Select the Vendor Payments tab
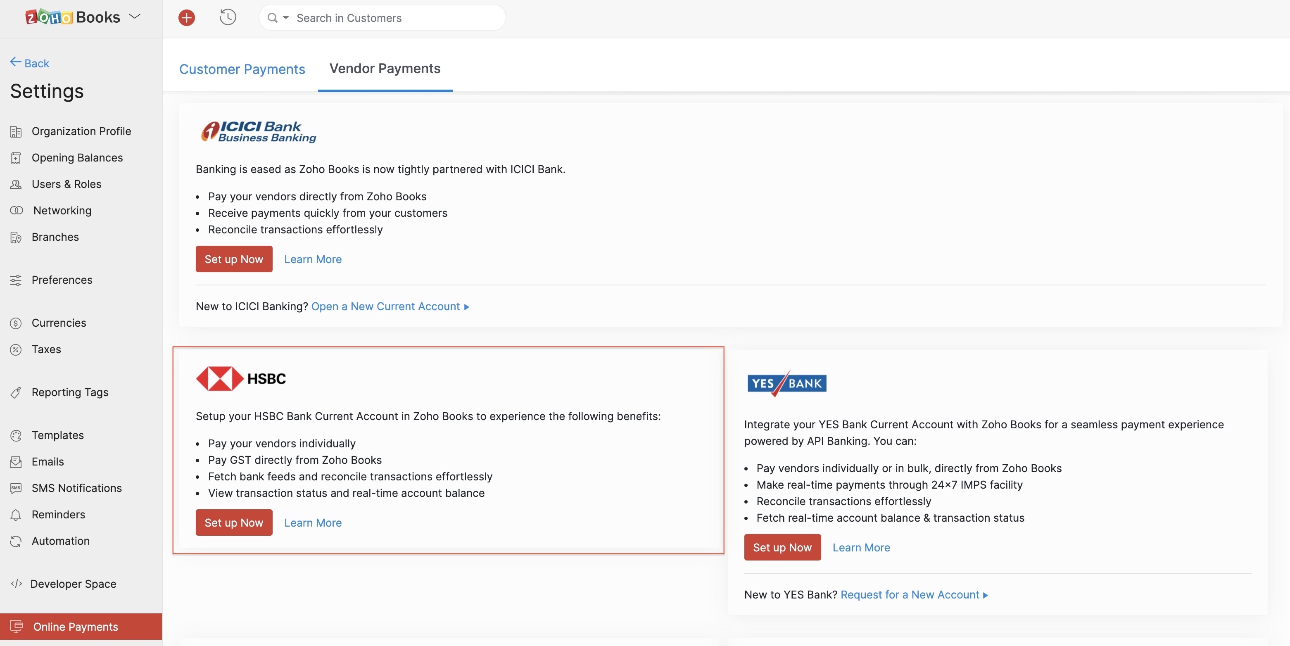This screenshot has width=1290, height=646. pyautogui.click(x=385, y=69)
